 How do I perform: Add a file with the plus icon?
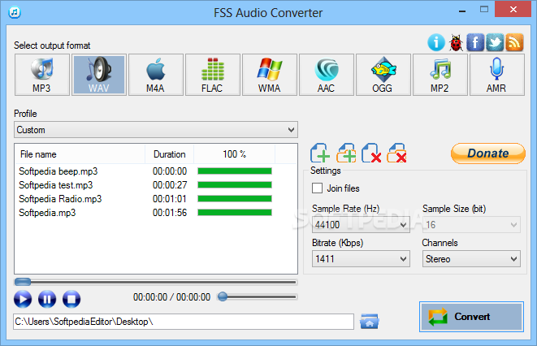tap(320, 153)
